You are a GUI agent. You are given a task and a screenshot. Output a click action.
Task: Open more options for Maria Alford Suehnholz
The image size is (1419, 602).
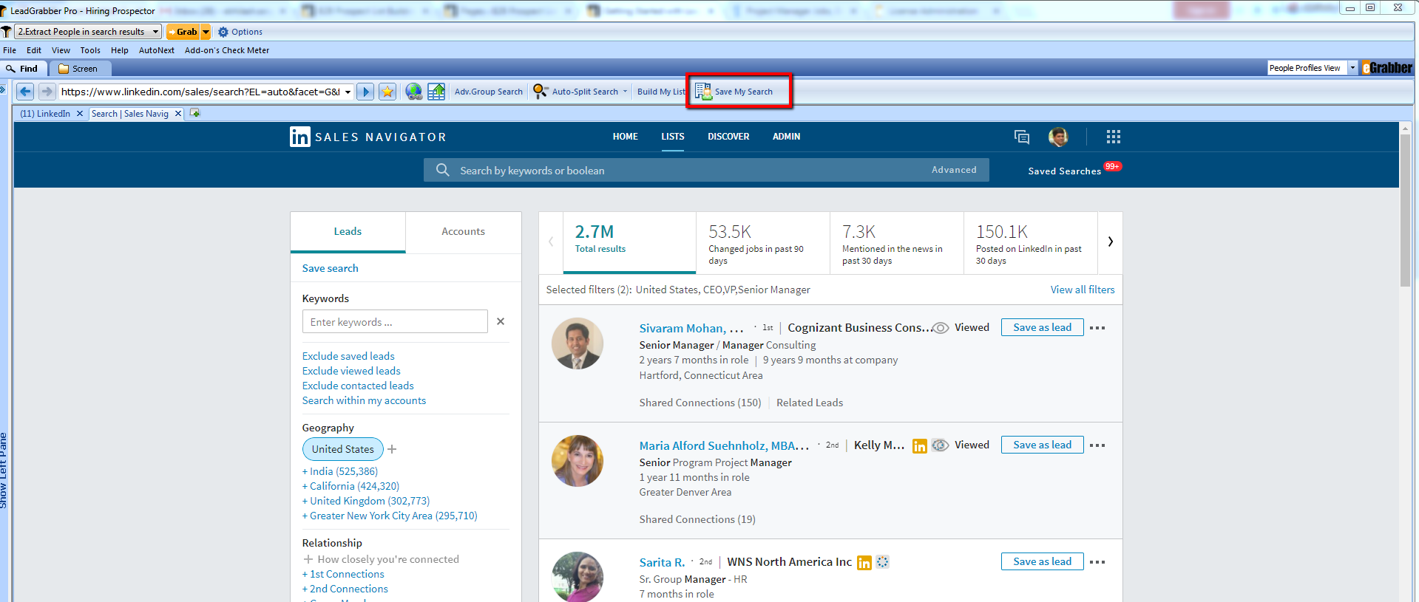pos(1097,445)
